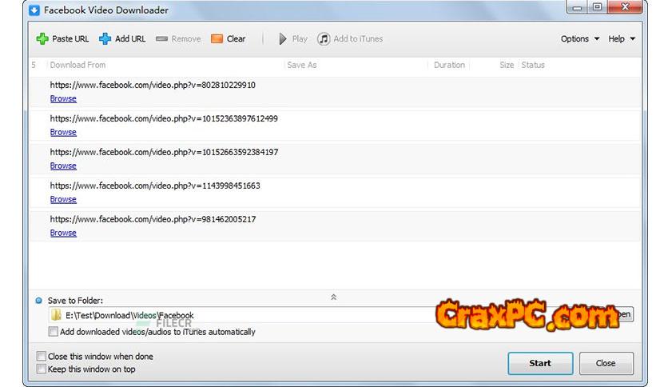This screenshot has height=387, width=668.
Task: Open the Help dropdown menu
Action: pyautogui.click(x=622, y=38)
